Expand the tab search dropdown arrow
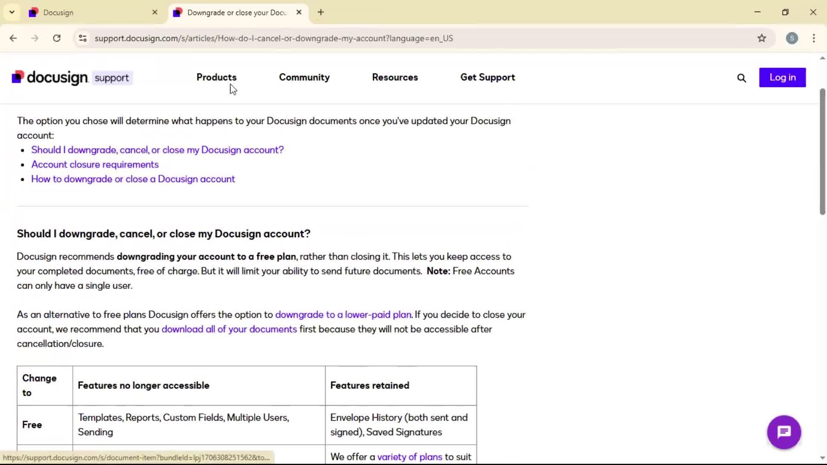The height and width of the screenshot is (465, 827). (x=12, y=12)
